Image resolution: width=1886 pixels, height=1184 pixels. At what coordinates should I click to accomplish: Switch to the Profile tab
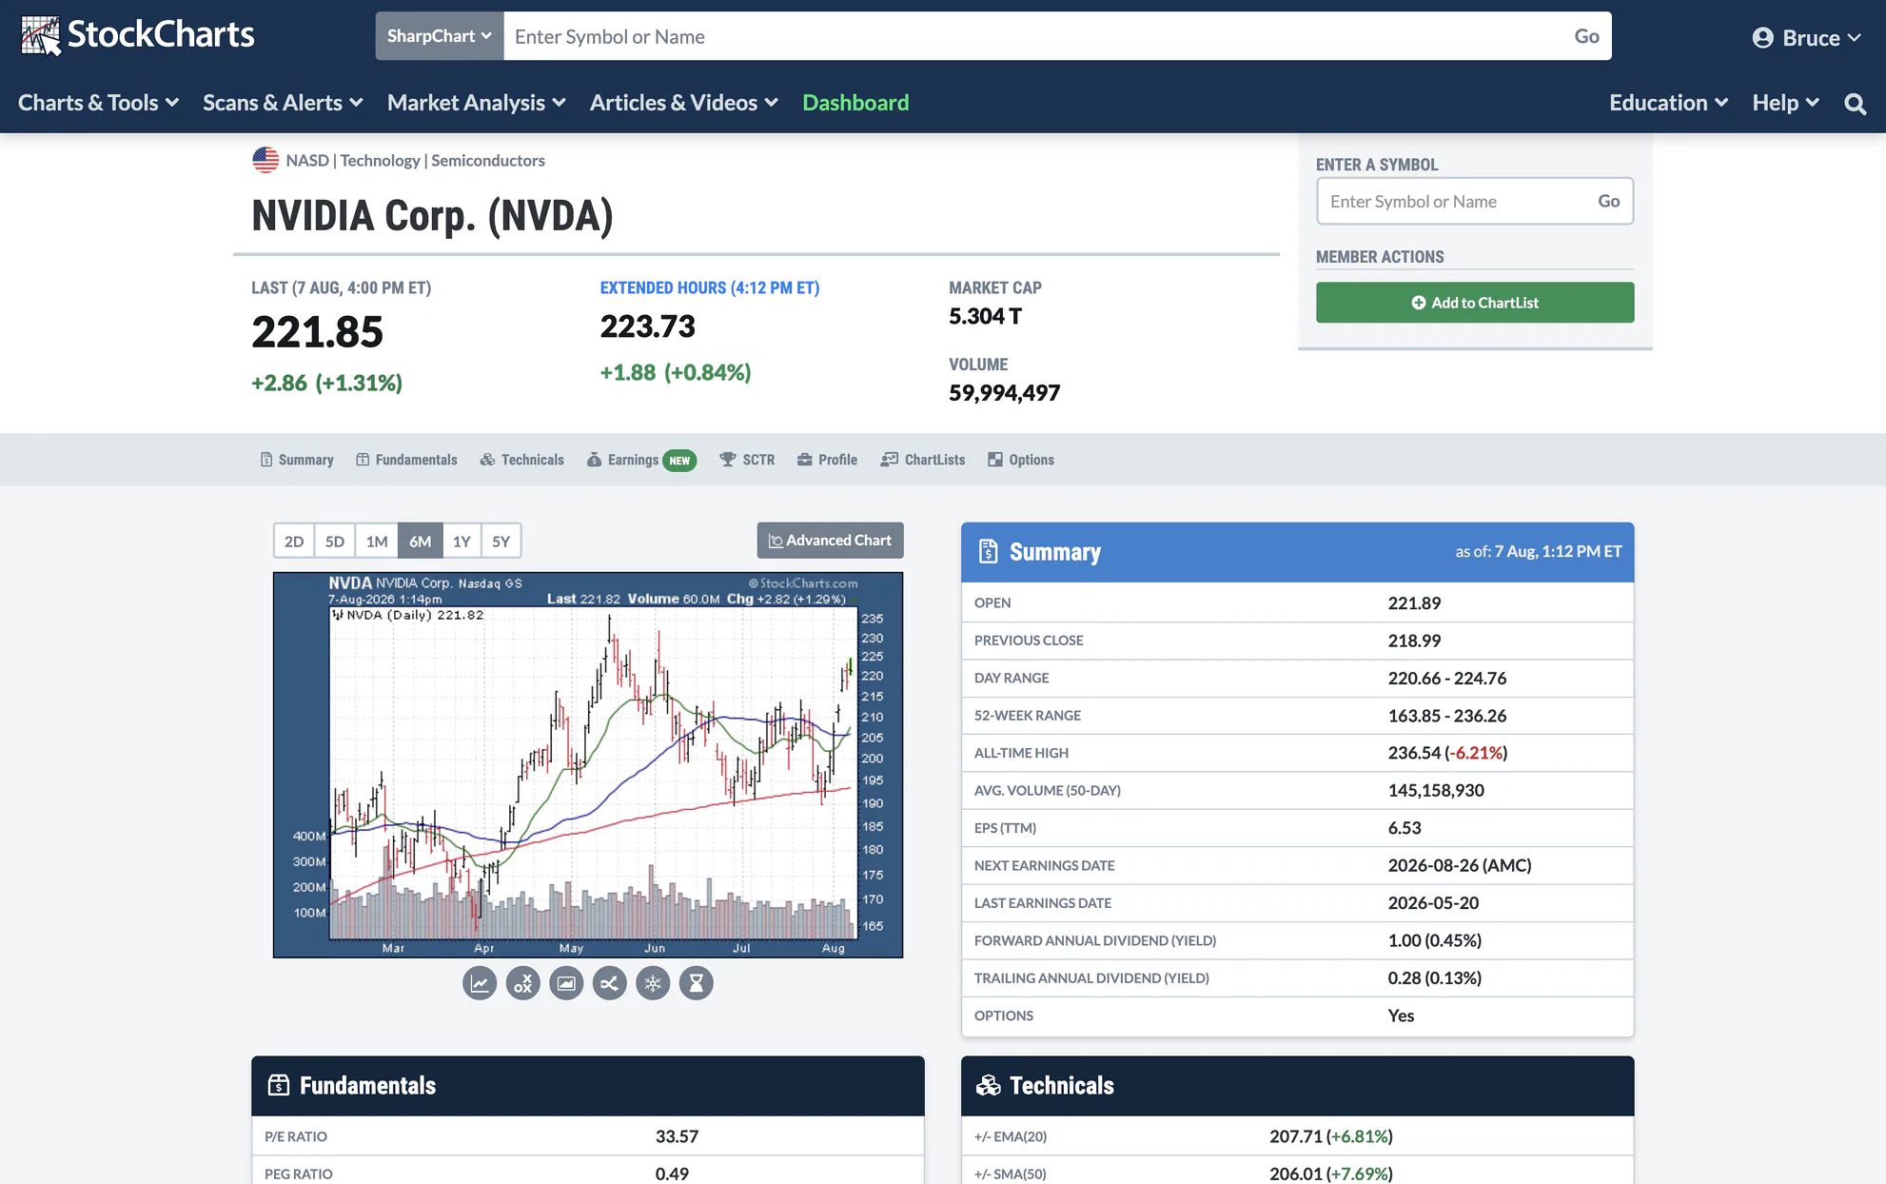tap(828, 460)
